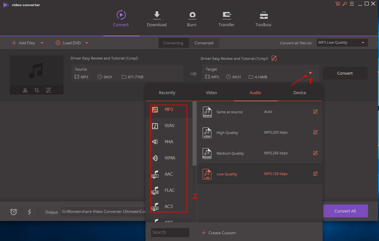Edit the Low Quality preset
The image size is (379, 241).
pyautogui.click(x=315, y=174)
